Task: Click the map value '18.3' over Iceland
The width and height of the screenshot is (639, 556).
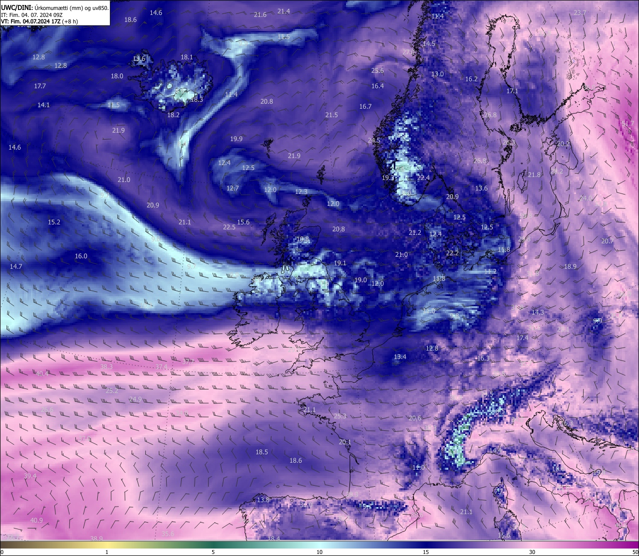Action: [197, 99]
